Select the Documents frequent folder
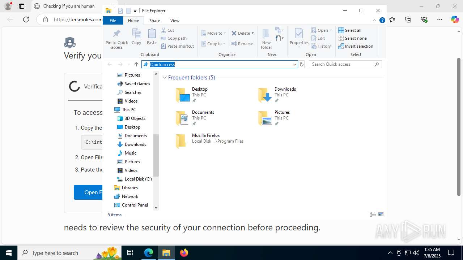The width and height of the screenshot is (463, 260). coord(195,118)
